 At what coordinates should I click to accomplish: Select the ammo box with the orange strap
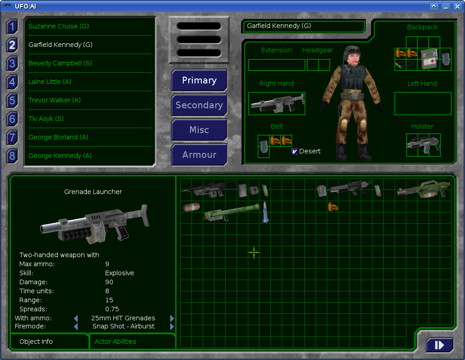[321, 190]
